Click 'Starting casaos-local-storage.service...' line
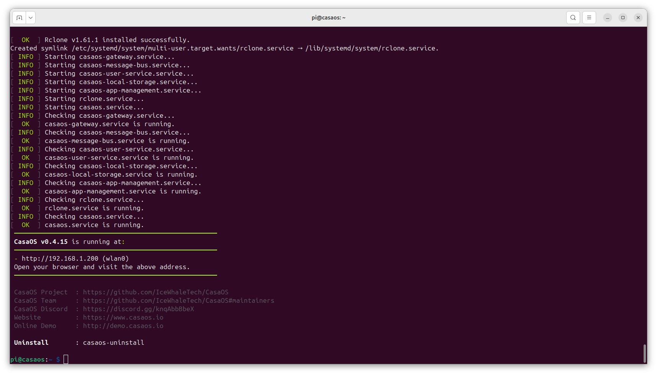 121,82
